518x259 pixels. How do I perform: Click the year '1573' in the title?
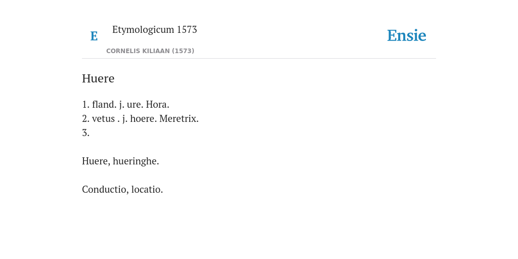point(187,29)
